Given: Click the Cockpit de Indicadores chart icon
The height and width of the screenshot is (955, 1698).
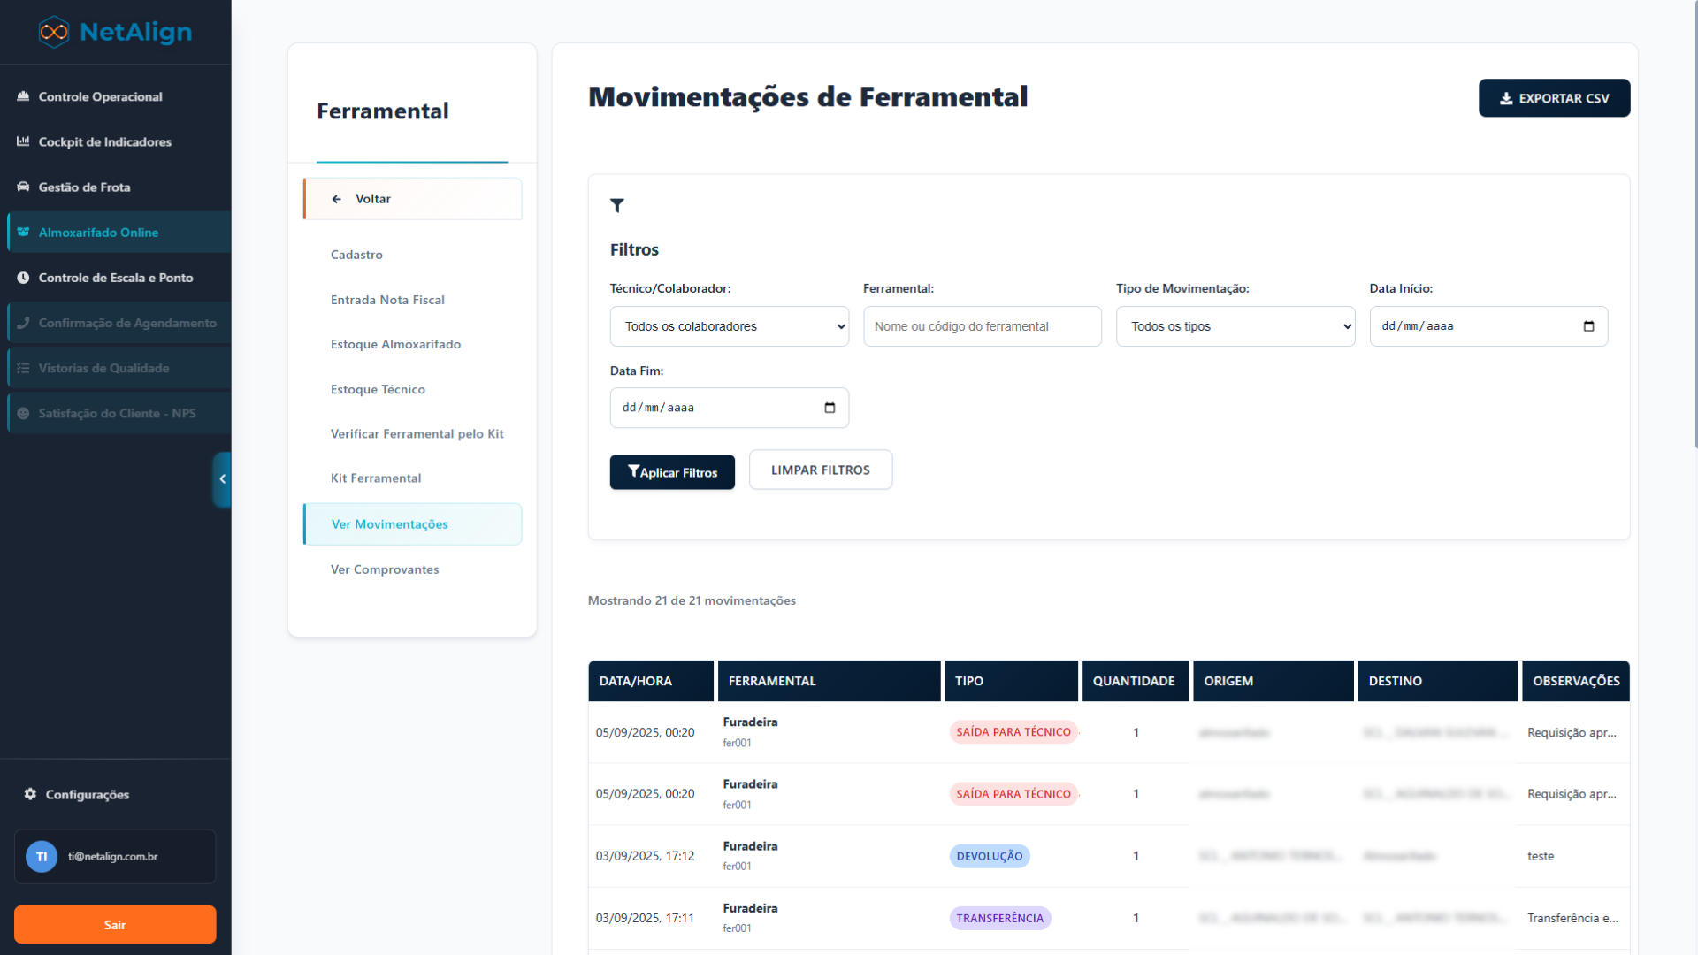Looking at the screenshot, I should [x=23, y=141].
